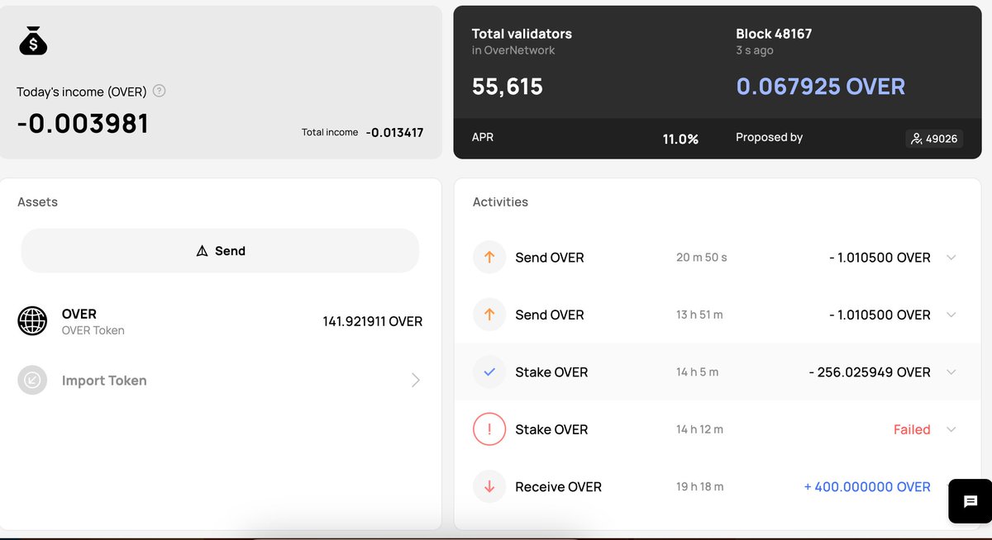Viewport: 992px width, 540px height.
Task: Click the OVER token globe icon
Action: coord(33,321)
